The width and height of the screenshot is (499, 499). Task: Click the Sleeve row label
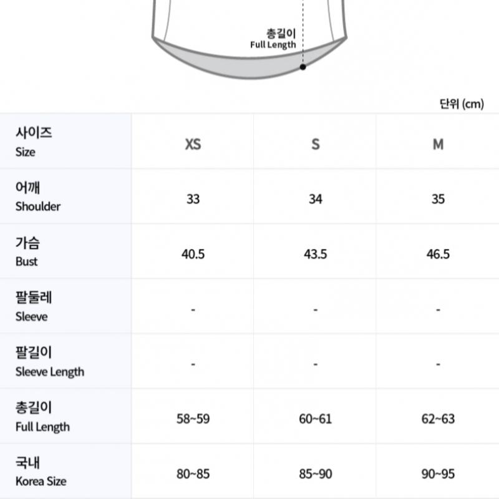[32, 308]
